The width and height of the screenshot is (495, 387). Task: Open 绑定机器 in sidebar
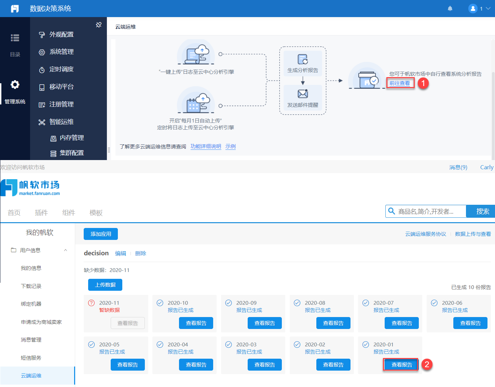click(x=31, y=304)
